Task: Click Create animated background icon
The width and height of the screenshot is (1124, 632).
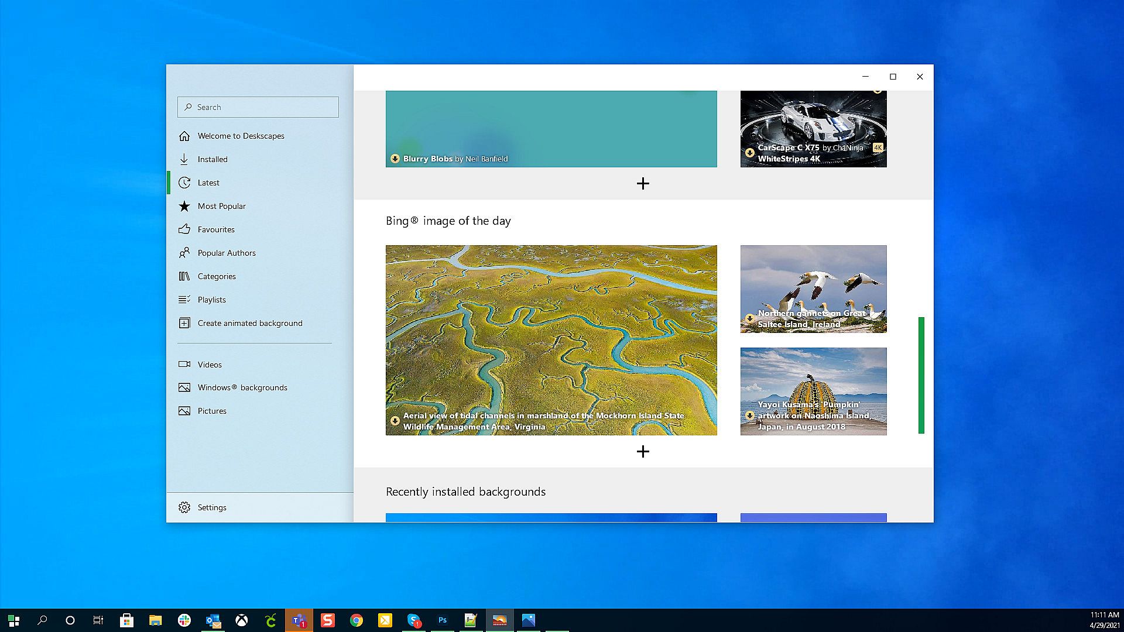Action: pyautogui.click(x=184, y=323)
